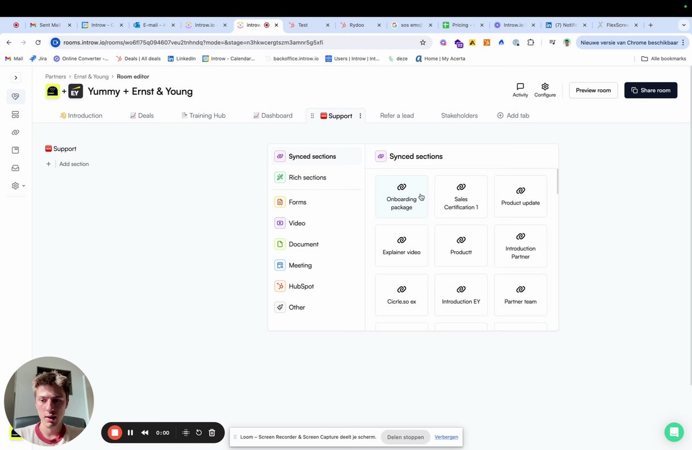Screen dimensions: 692x450
Task: Click the Verbergen link
Action: (x=446, y=437)
